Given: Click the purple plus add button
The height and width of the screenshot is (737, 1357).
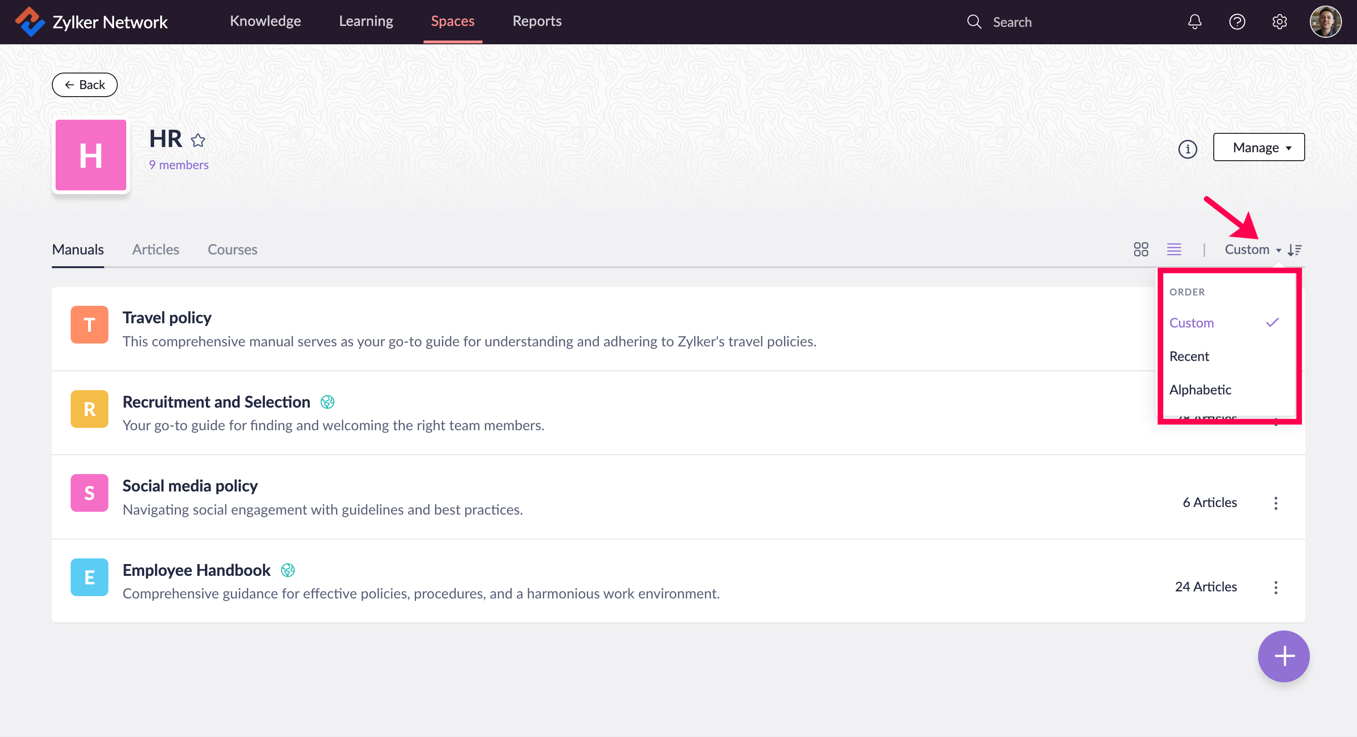Looking at the screenshot, I should click(1283, 656).
